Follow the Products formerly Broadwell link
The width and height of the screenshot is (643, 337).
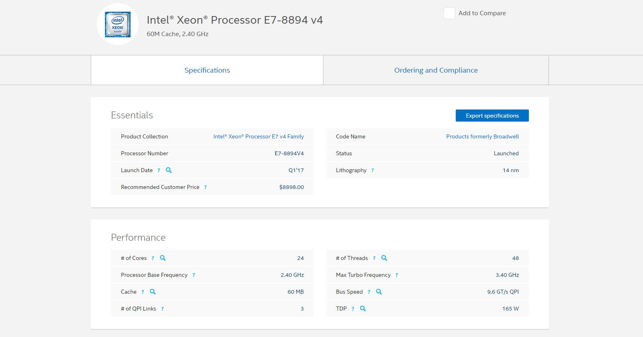[482, 136]
